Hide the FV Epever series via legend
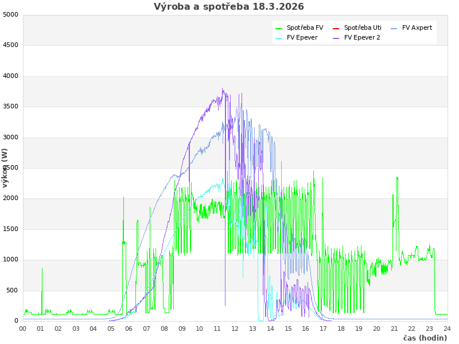459x344 pixels. pyautogui.click(x=302, y=38)
